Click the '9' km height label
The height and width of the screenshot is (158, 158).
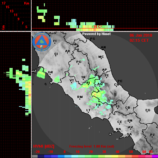[19, 19]
